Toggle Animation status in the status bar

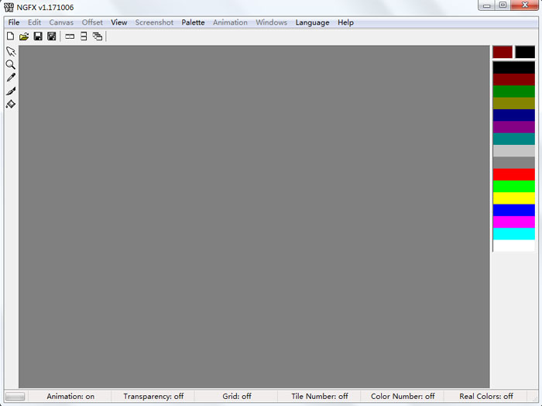tap(70, 397)
